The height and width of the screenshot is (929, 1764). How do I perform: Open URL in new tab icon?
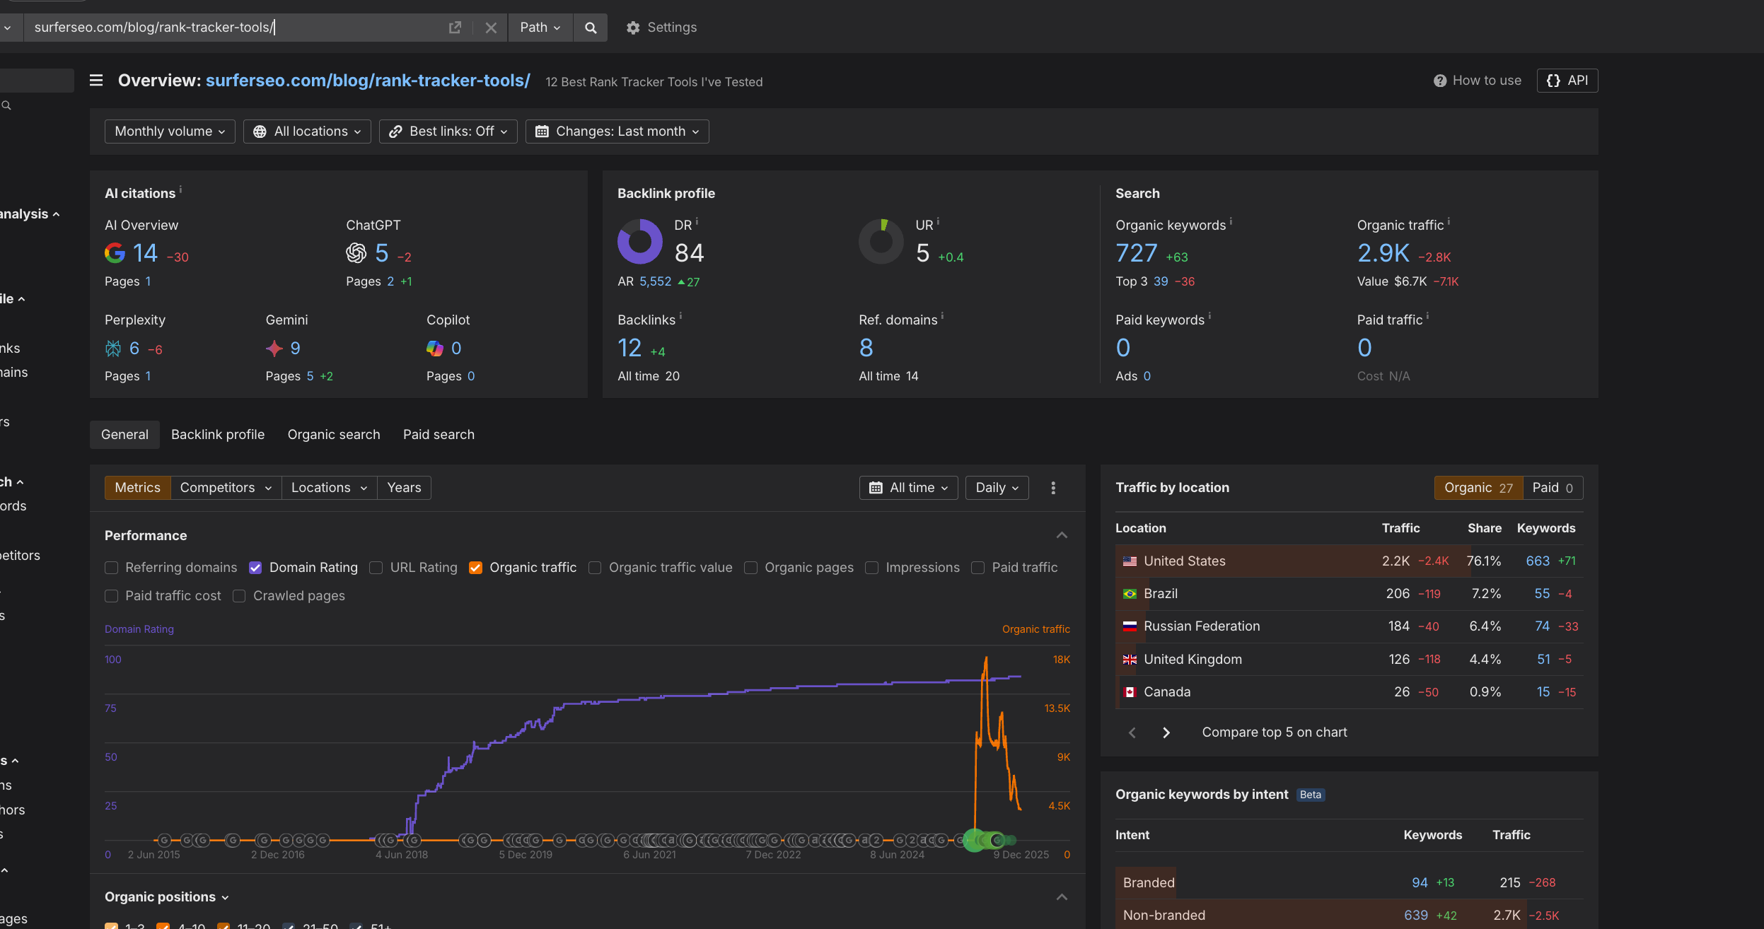pyautogui.click(x=455, y=28)
